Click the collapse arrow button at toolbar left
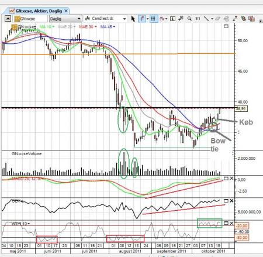Screen dimensions: 263x257 [x=8, y=19]
